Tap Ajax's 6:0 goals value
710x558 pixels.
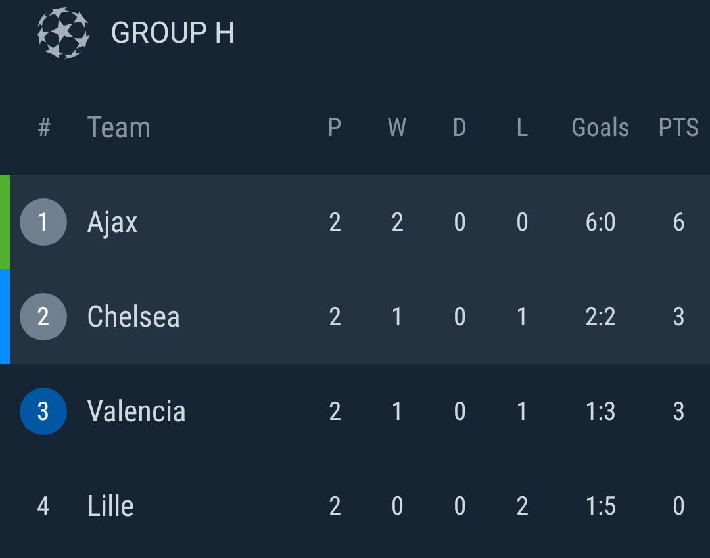point(600,222)
